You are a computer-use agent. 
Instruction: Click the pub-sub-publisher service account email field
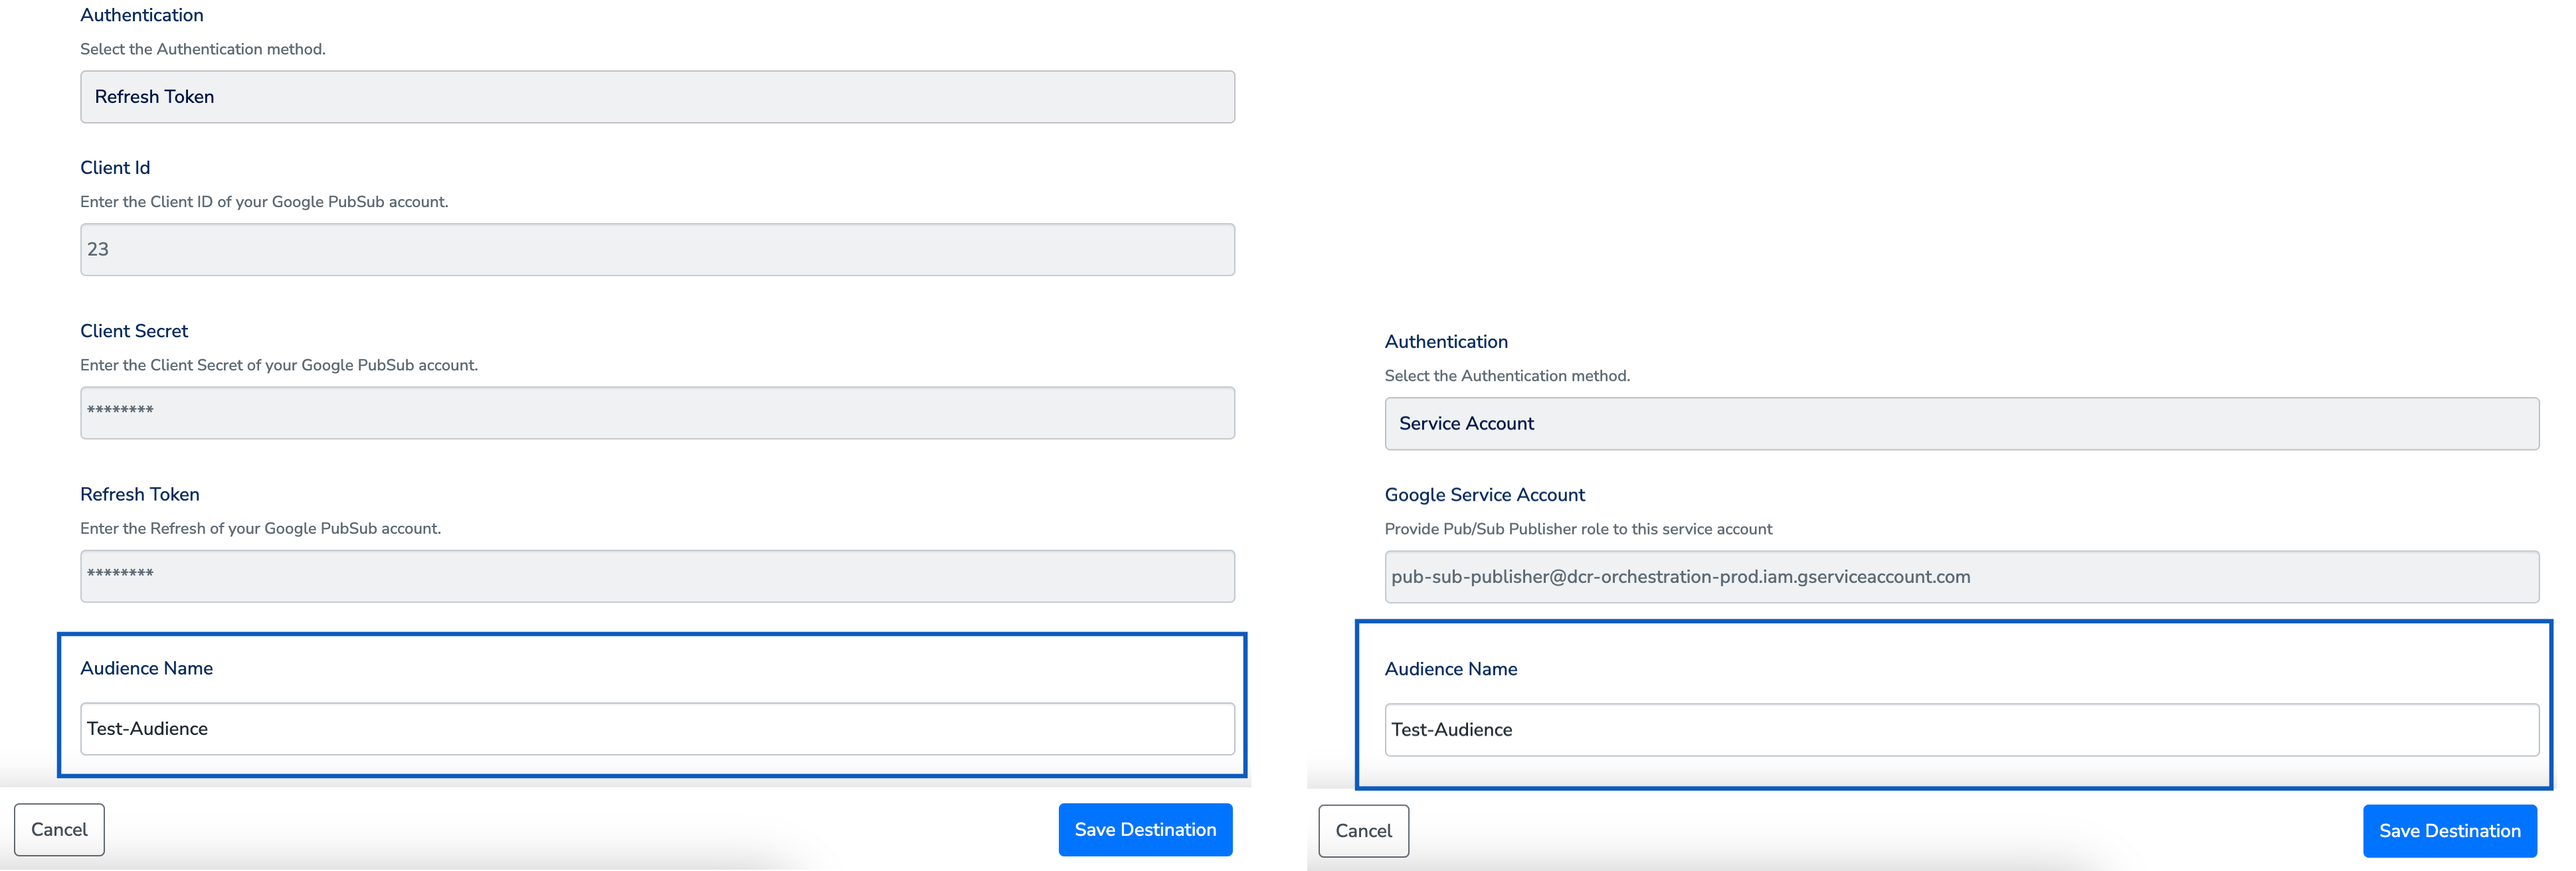point(1960,578)
